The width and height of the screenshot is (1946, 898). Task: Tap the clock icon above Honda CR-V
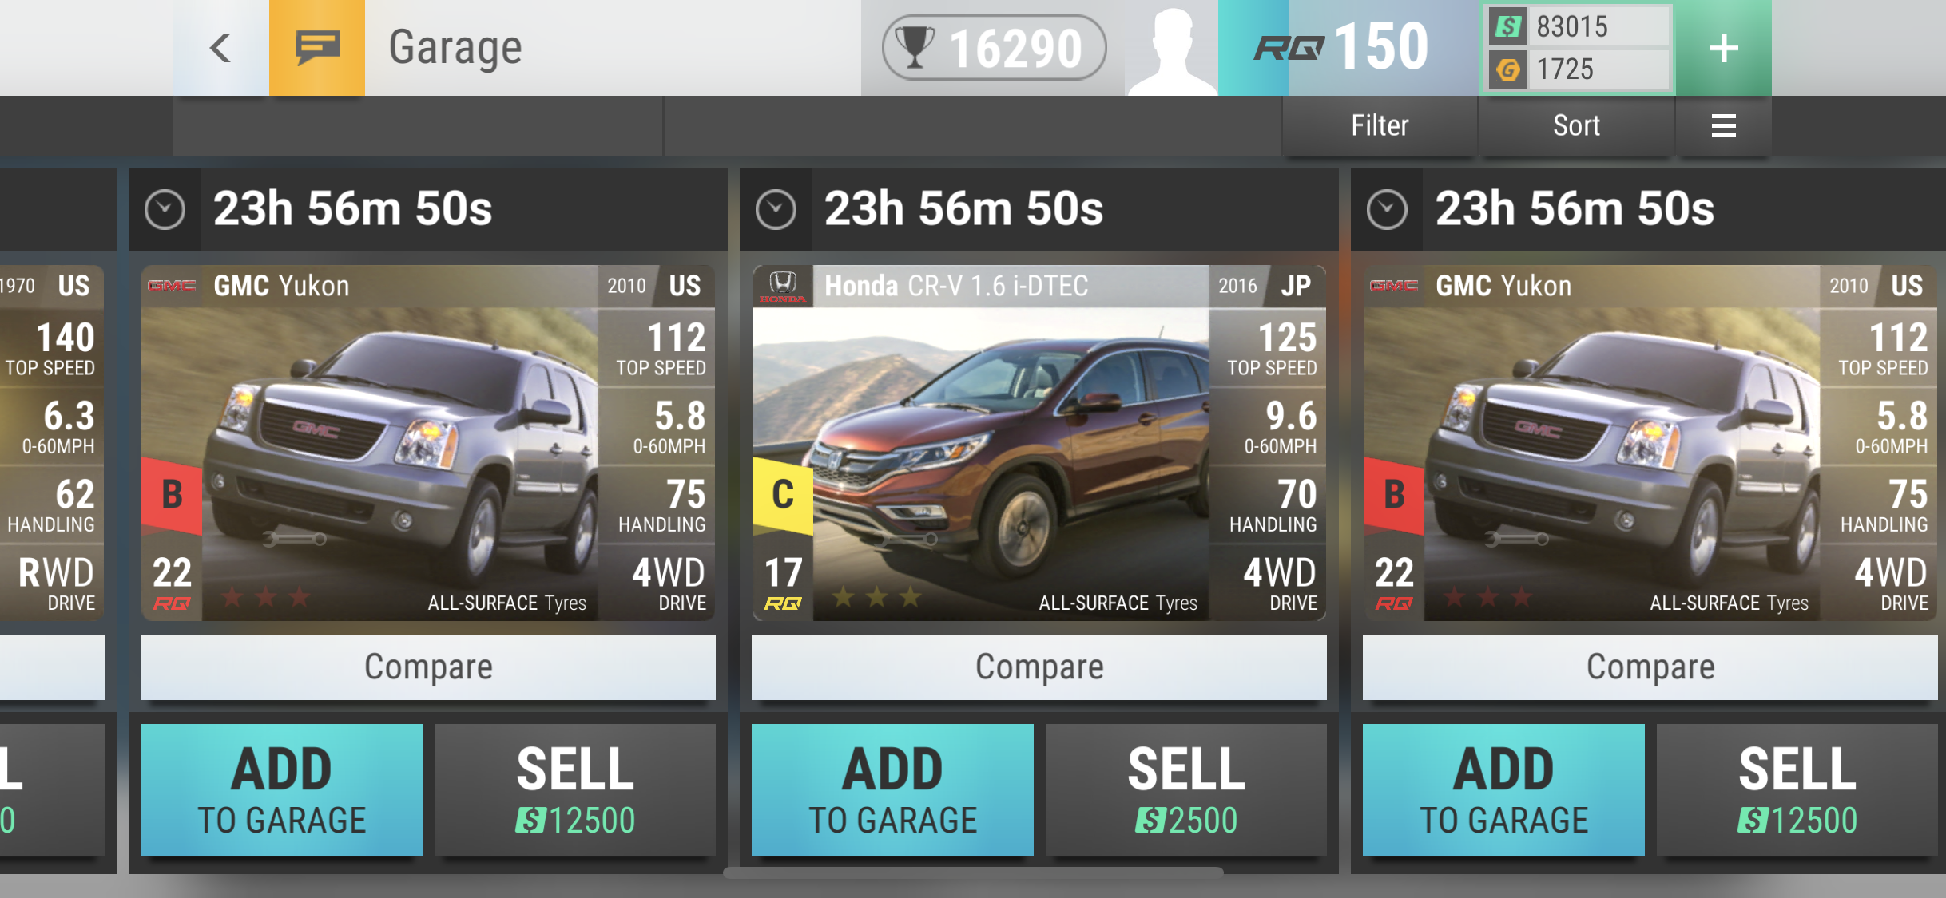click(776, 210)
